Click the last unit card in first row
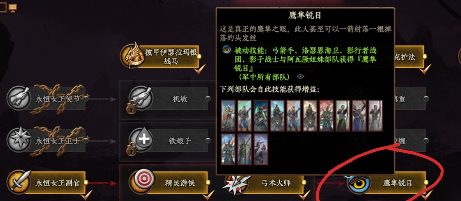This screenshot has height=201, width=461. (376, 115)
